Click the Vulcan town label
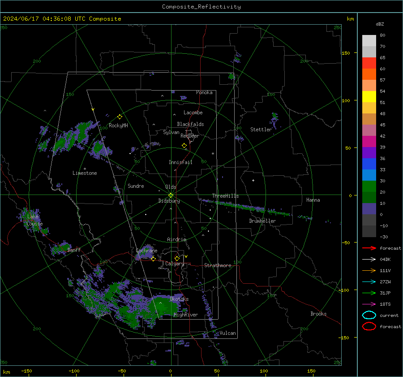Image resolution: width=403 pixels, height=377 pixels. pyautogui.click(x=227, y=333)
